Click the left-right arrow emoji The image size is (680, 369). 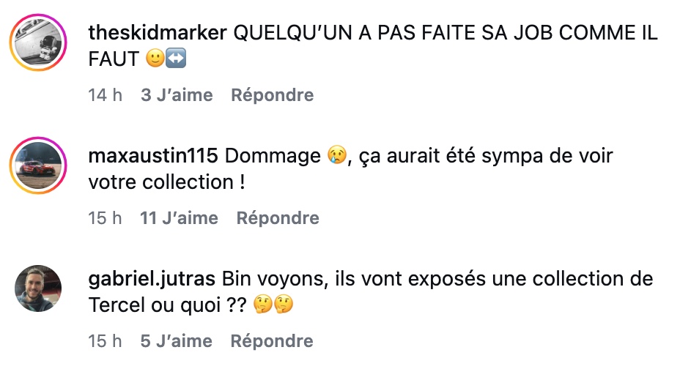(x=176, y=60)
